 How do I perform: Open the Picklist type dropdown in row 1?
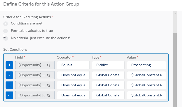pyautogui.click(x=108, y=65)
